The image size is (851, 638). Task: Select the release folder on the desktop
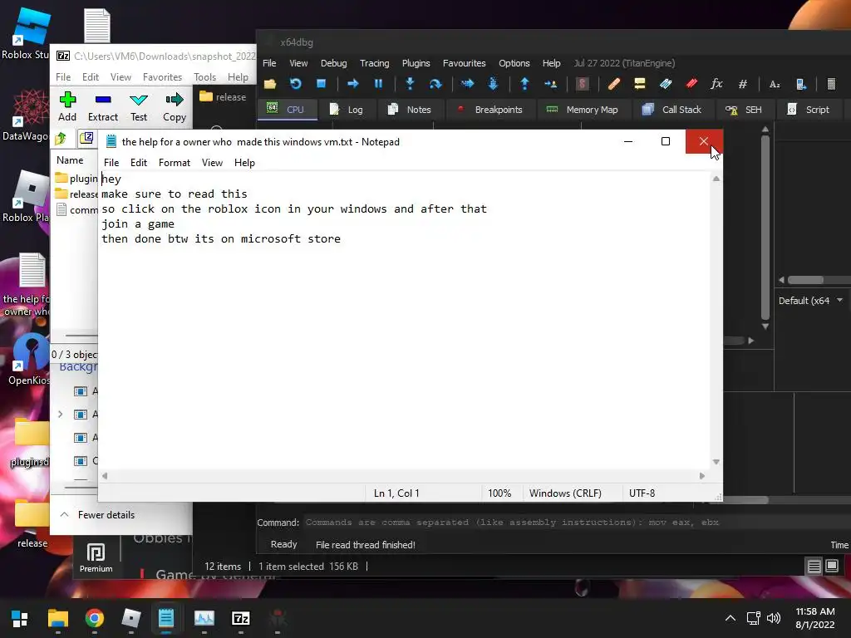(x=31, y=523)
